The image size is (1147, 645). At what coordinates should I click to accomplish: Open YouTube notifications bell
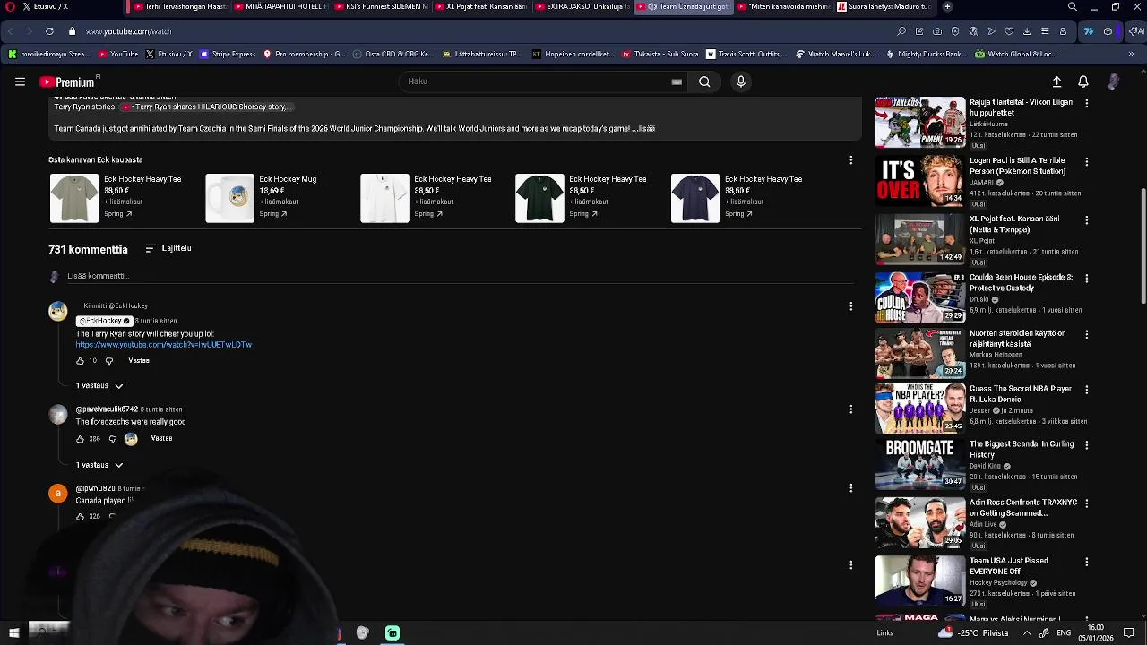click(1083, 82)
